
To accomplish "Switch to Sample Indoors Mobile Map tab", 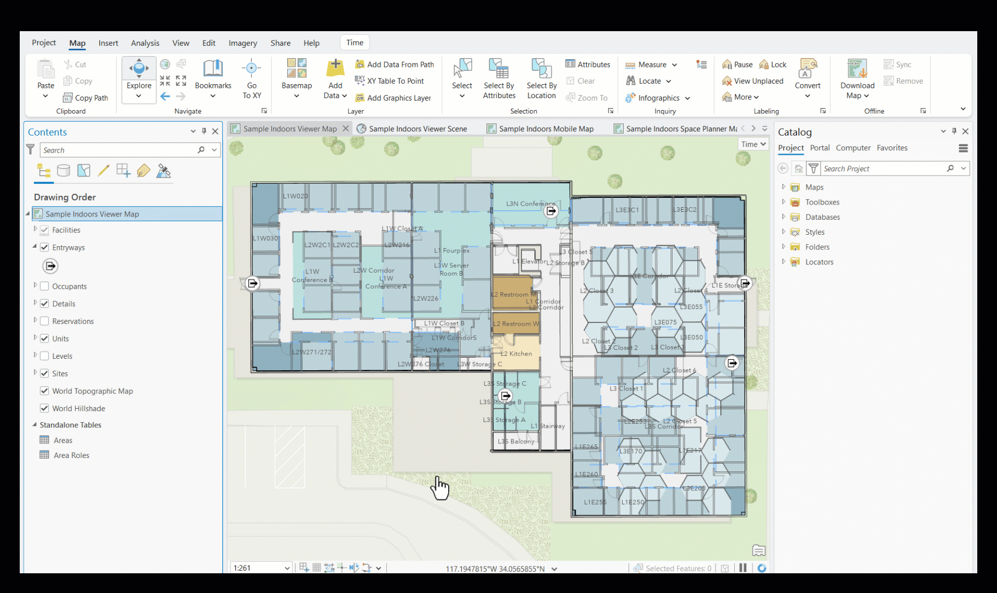I will (545, 129).
